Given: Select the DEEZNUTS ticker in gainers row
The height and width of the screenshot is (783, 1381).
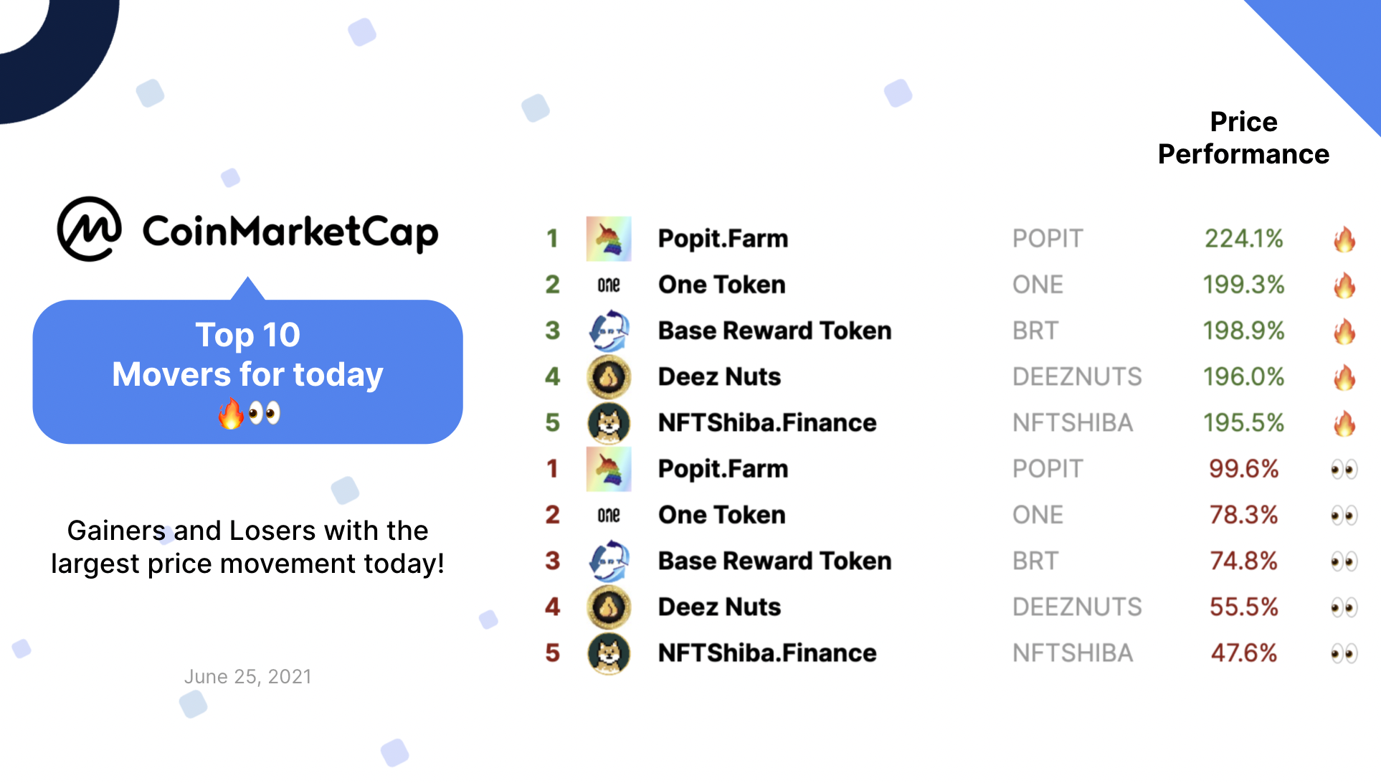Looking at the screenshot, I should click(x=1077, y=377).
